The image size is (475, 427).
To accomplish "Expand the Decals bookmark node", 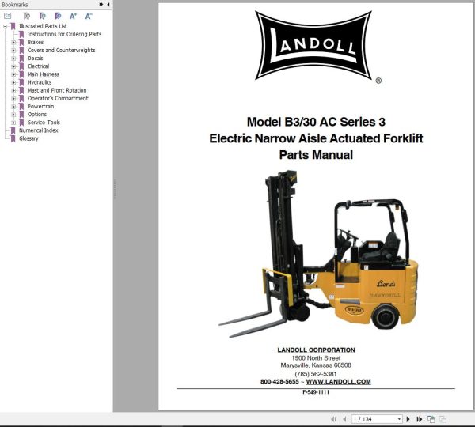I will point(13,59).
